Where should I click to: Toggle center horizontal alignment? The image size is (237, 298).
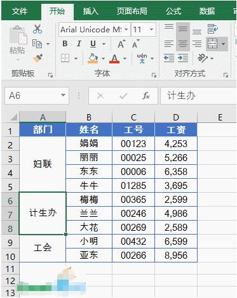tap(183, 44)
